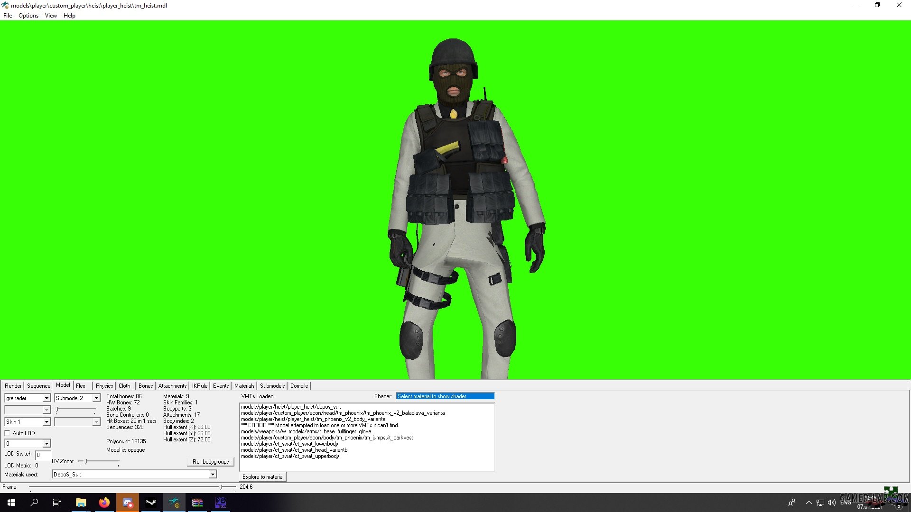Image resolution: width=911 pixels, height=512 pixels.
Task: Adjust the UV Zoom slider
Action: coord(86,461)
